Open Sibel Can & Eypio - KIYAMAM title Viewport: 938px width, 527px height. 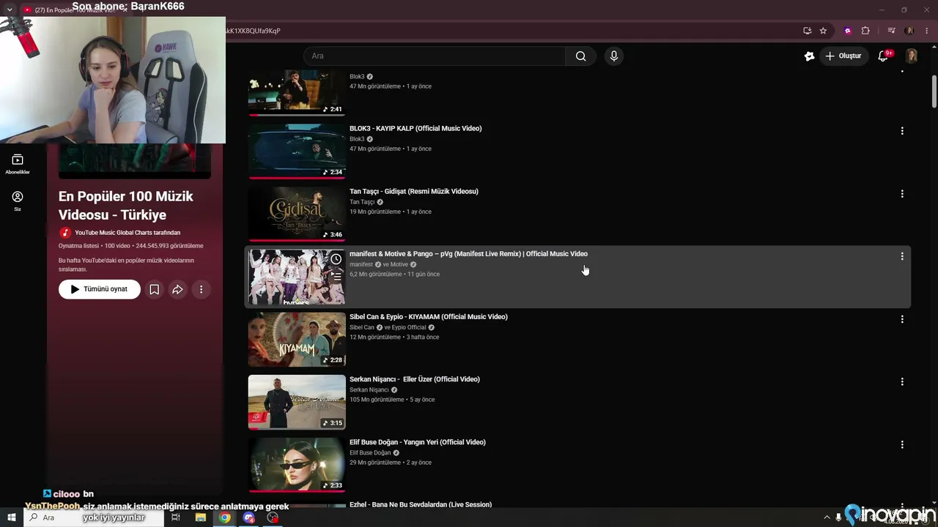click(x=429, y=317)
